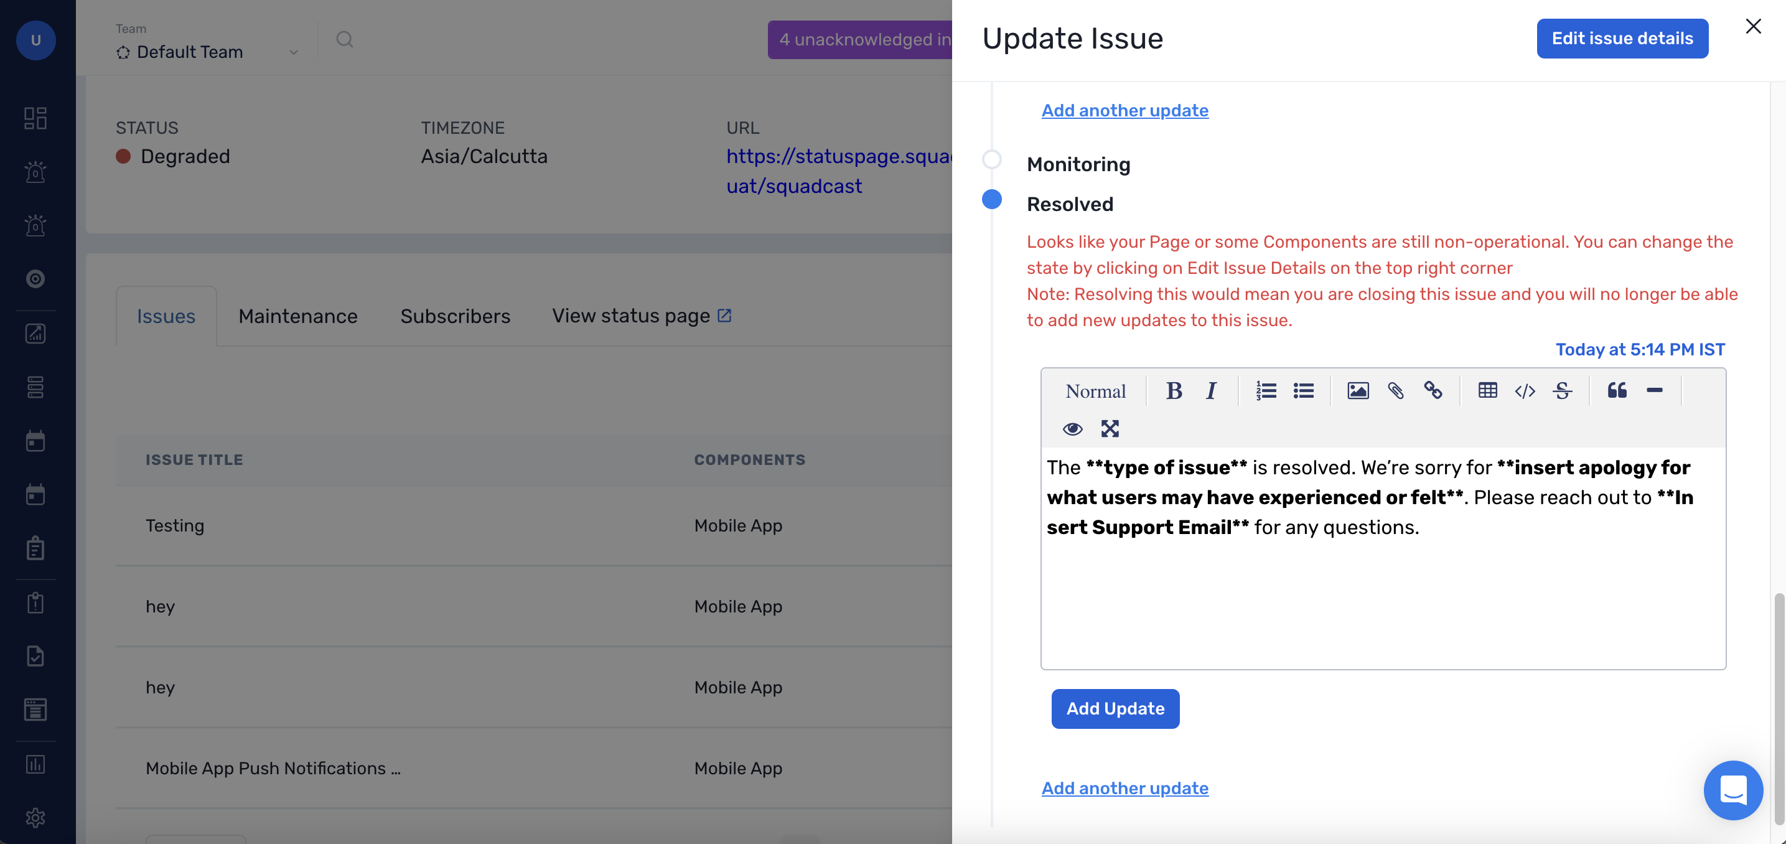Toggle bold formatting in editor toolbar
The image size is (1786, 844).
click(x=1173, y=391)
